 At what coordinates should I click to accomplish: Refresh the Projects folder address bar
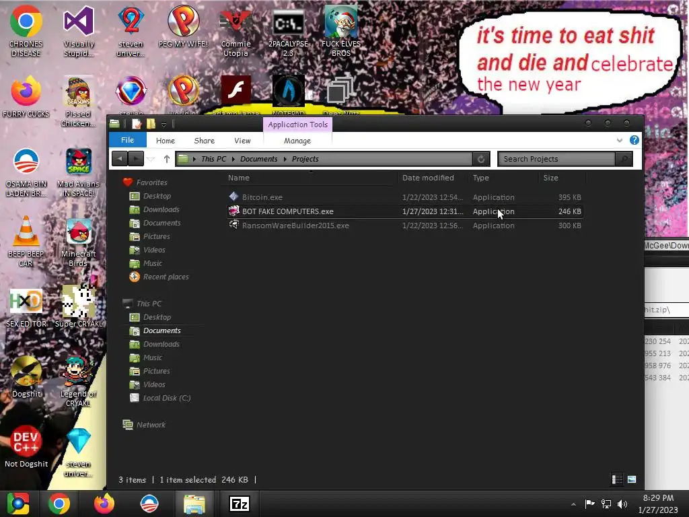(x=481, y=159)
